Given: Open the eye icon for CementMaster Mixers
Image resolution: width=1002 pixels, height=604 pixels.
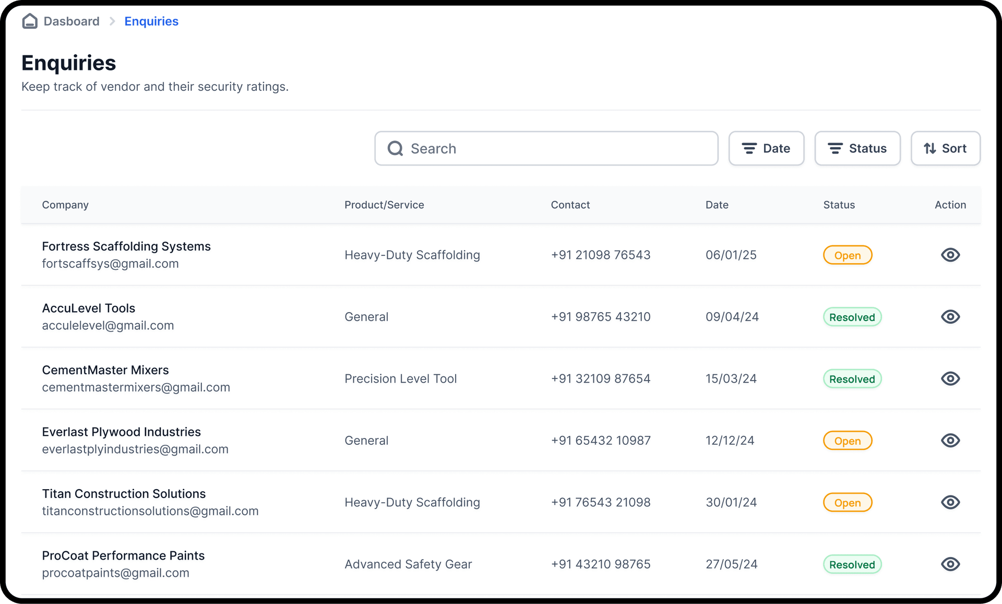Looking at the screenshot, I should 950,378.
